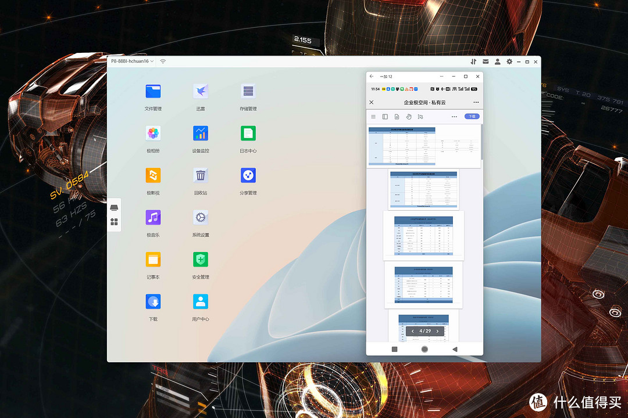The width and height of the screenshot is (628, 418).
Task: Open the three-dot menu beside 企业极空间-私有云 title
Action: [x=476, y=102]
